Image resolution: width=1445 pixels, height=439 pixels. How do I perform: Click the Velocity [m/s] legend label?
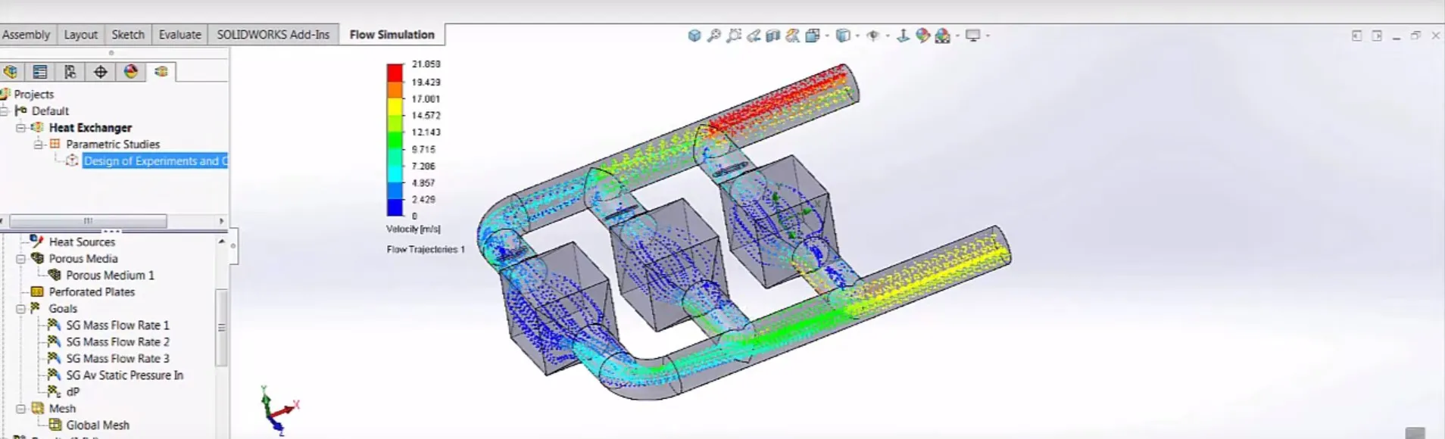413,229
